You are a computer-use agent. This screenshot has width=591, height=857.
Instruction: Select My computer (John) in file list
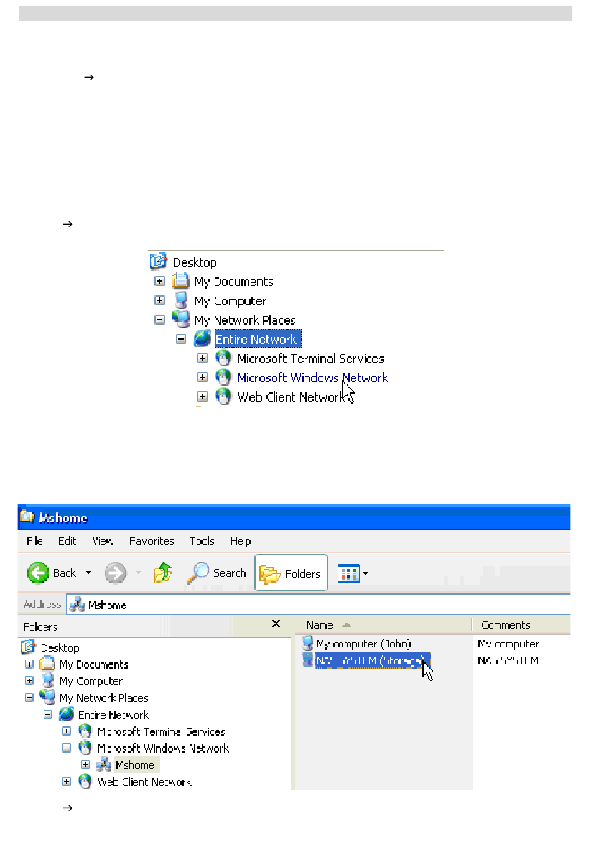pos(363,644)
